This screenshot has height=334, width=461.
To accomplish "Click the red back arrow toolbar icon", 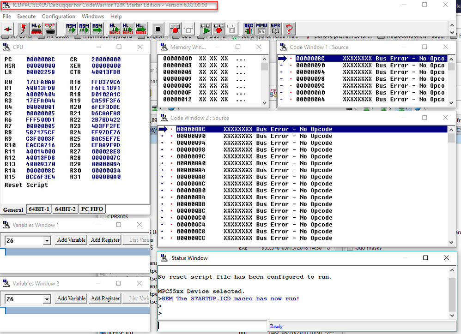I will (8, 29).
